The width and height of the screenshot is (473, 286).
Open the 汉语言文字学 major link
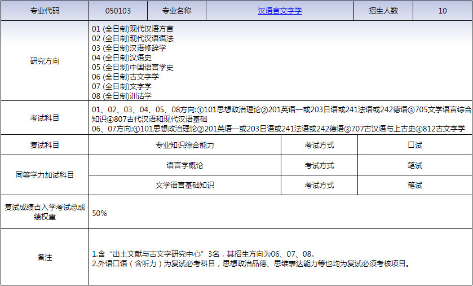280,11
